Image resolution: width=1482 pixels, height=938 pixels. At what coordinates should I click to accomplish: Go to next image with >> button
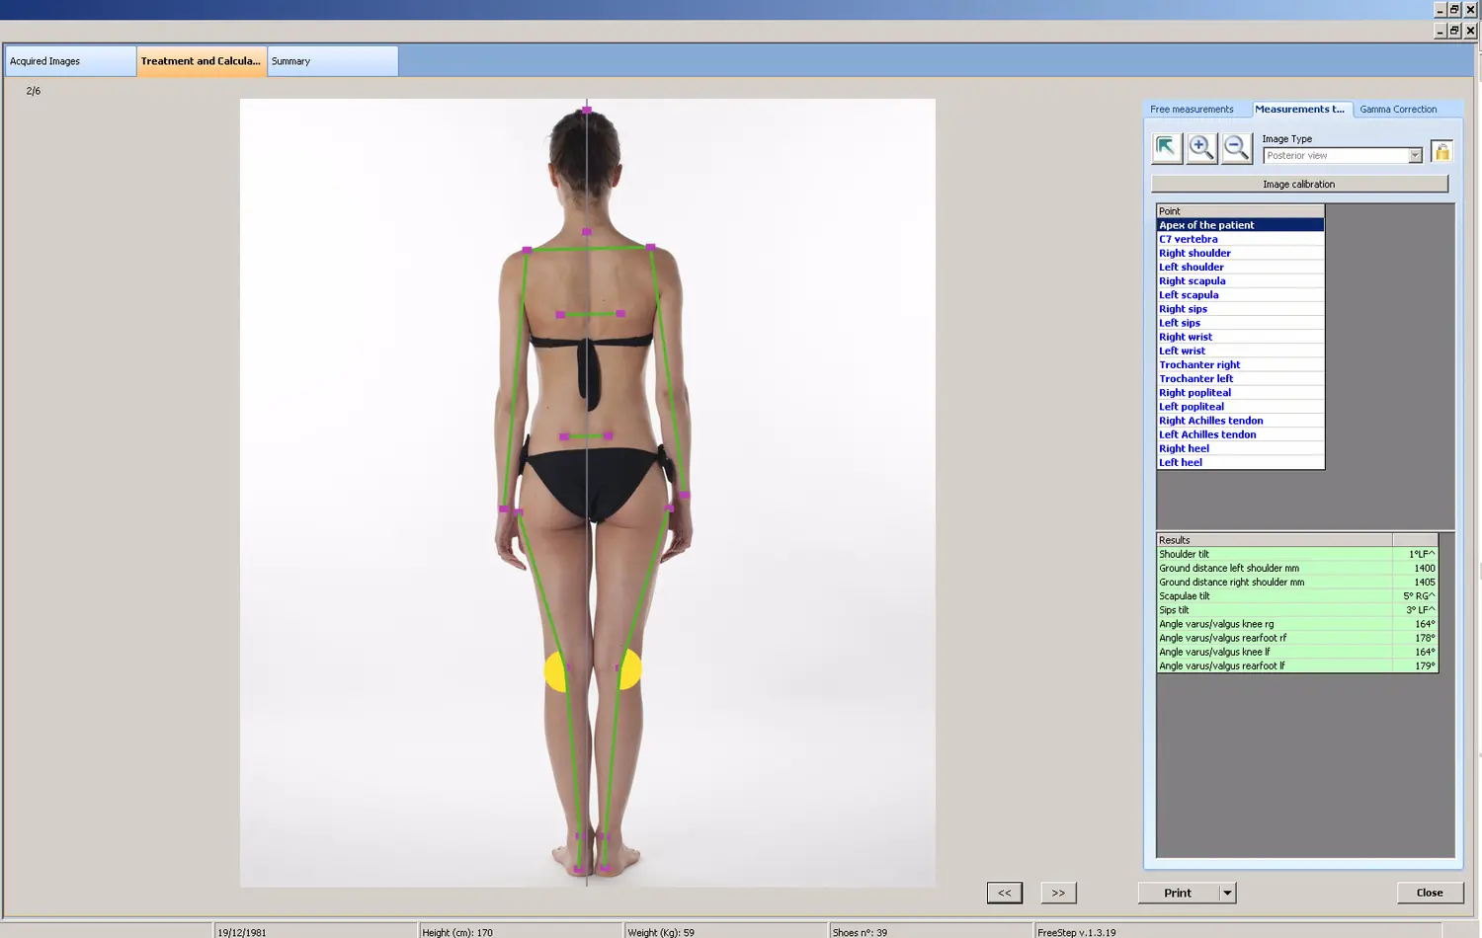(x=1058, y=893)
